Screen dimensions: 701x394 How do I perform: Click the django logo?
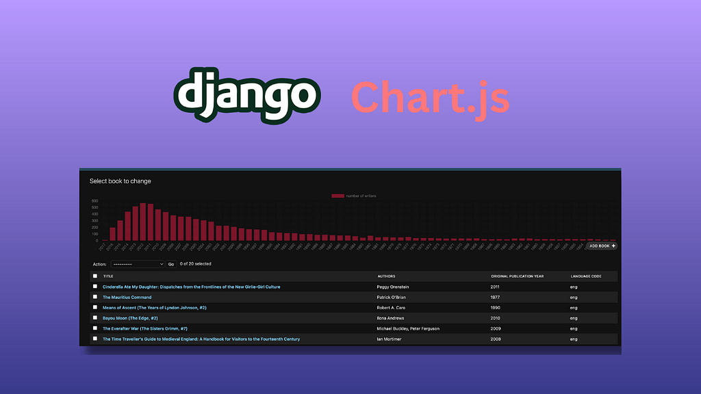(x=247, y=96)
